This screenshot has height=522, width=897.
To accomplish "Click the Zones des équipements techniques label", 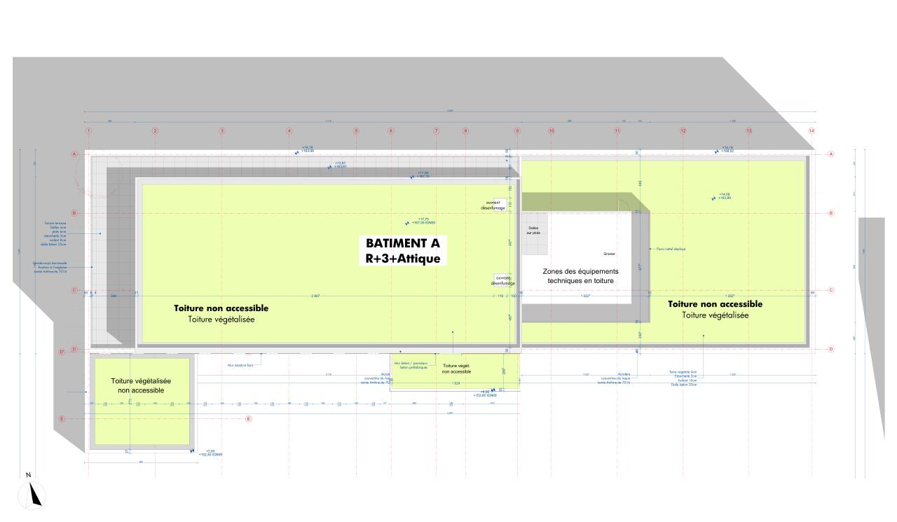I will (580, 276).
